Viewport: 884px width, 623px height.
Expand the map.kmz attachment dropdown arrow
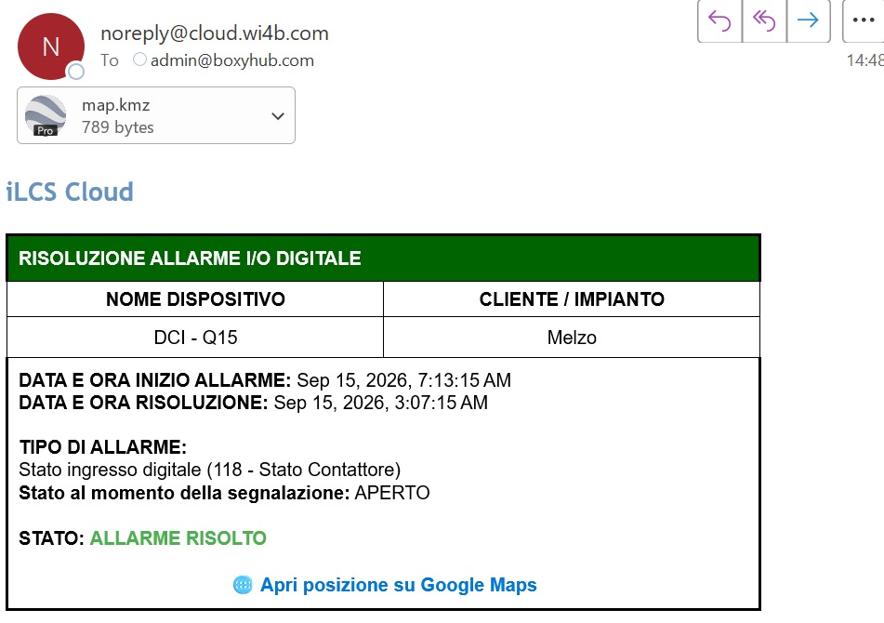click(x=277, y=116)
